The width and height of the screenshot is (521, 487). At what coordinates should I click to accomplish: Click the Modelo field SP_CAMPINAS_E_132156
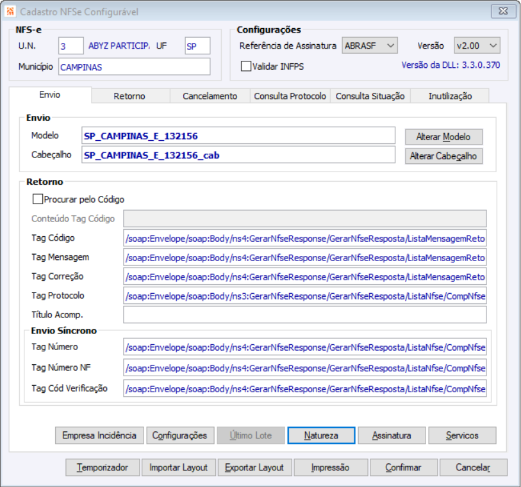238,136
